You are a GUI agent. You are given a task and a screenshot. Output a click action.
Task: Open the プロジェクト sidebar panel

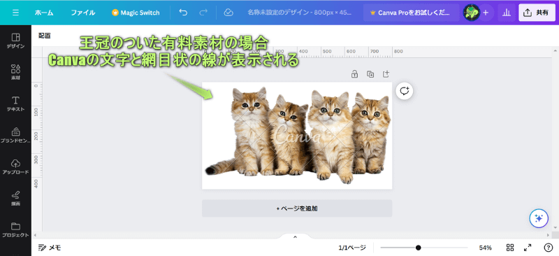coord(15,229)
